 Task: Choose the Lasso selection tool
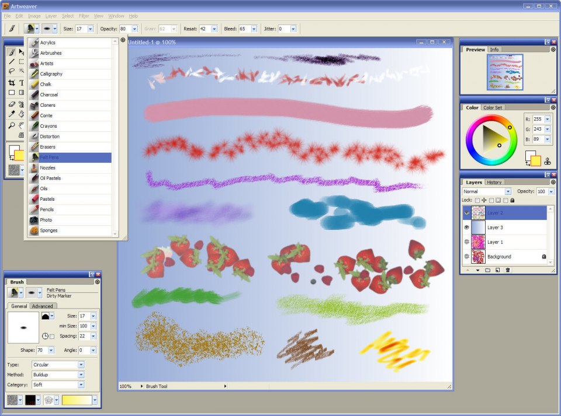point(12,72)
